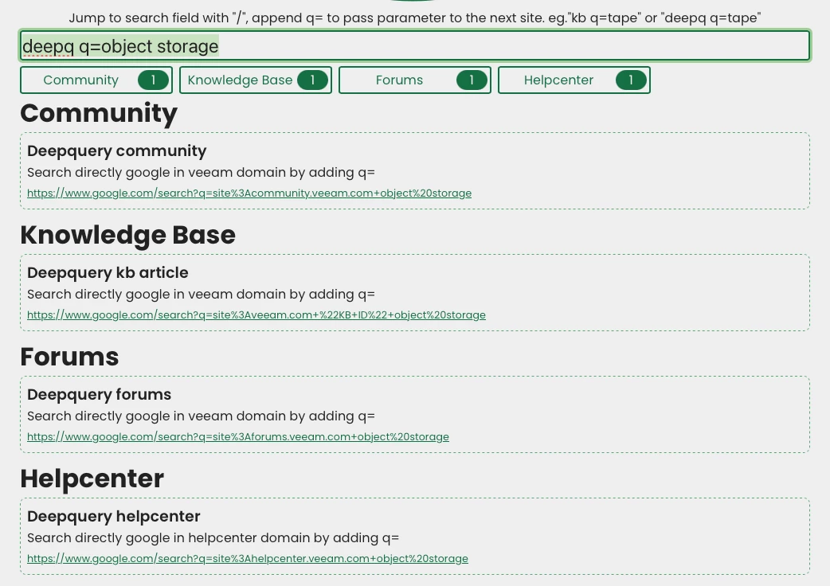Click the 'Search directly google in helpcenter domain' description
This screenshot has width=830, height=586.
pos(213,538)
